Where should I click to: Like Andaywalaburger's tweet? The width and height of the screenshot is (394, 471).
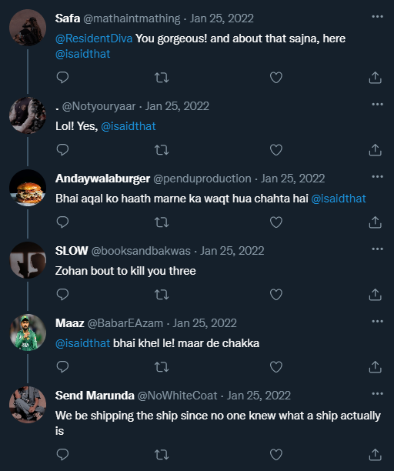tap(276, 222)
